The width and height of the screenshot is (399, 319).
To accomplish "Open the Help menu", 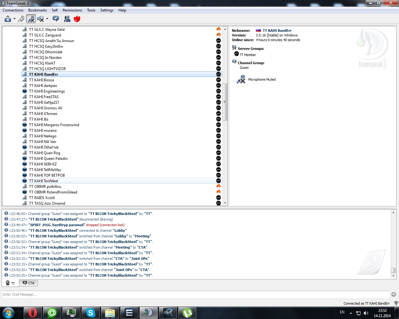I will (x=122, y=10).
